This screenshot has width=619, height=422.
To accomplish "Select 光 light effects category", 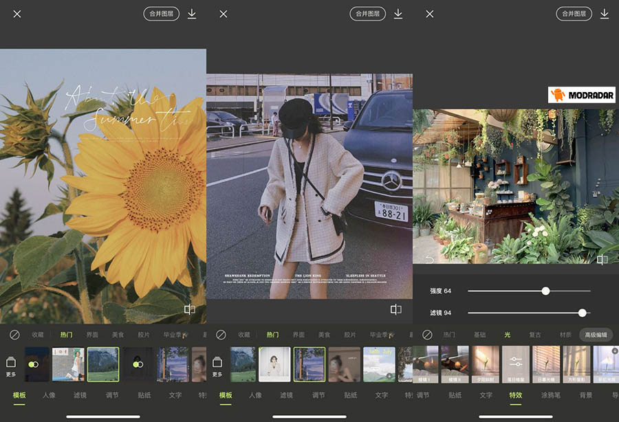I will point(508,335).
